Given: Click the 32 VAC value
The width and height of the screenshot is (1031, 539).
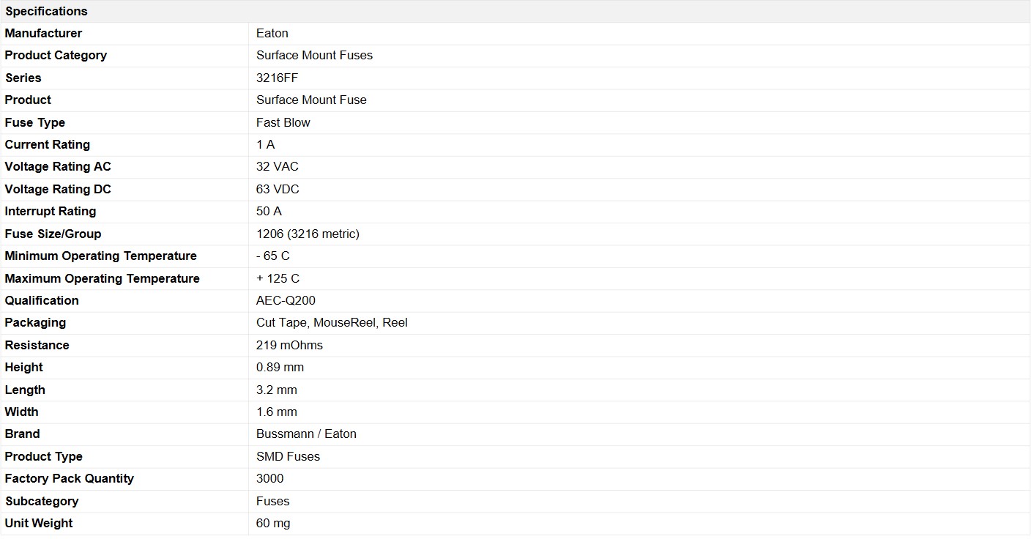Looking at the screenshot, I should click(278, 167).
